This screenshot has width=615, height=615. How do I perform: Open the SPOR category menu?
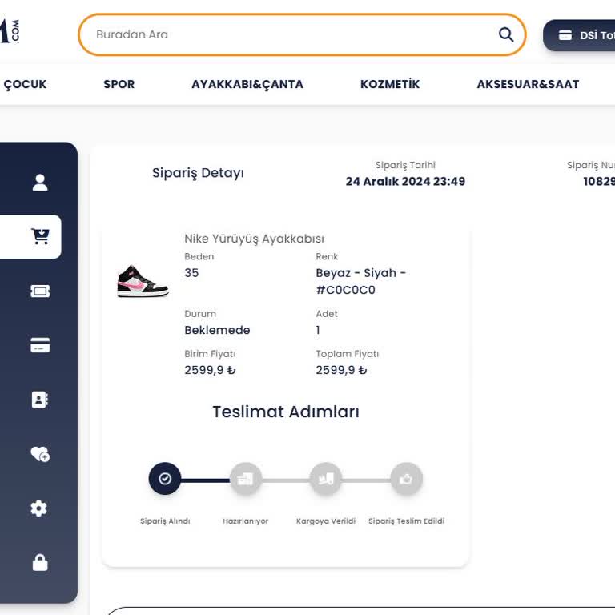point(119,84)
